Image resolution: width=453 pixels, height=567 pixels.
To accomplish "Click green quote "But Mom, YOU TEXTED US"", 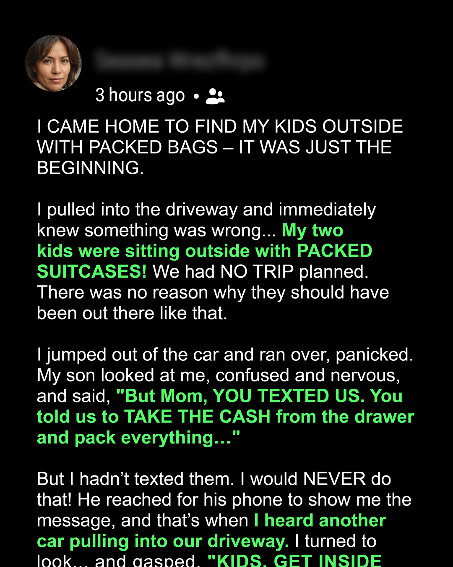I will pos(259,396).
